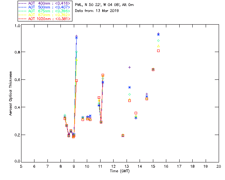Click the yellow triangle marker near 0.84
Viewport: 225px width, 180px height.
coord(158,46)
